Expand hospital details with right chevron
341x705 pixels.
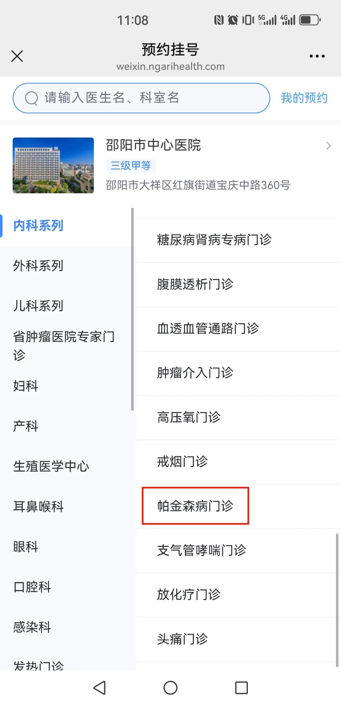(328, 146)
